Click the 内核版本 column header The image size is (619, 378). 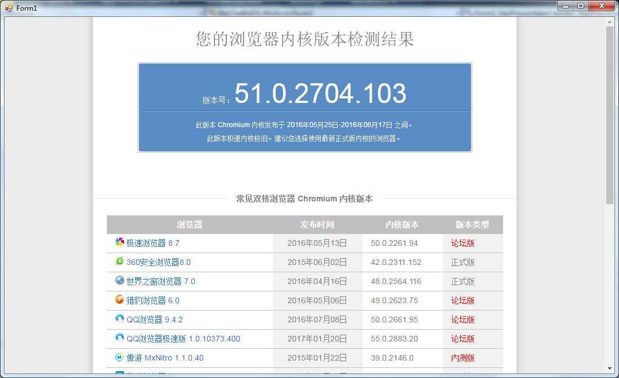pos(402,224)
